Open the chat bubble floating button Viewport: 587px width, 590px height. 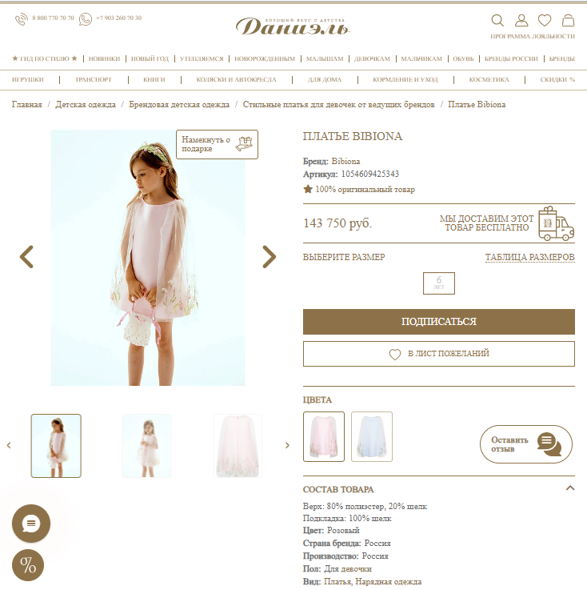coord(31,524)
